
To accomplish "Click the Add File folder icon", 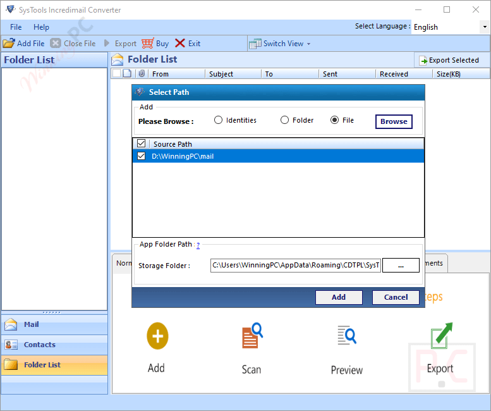I will coord(9,43).
